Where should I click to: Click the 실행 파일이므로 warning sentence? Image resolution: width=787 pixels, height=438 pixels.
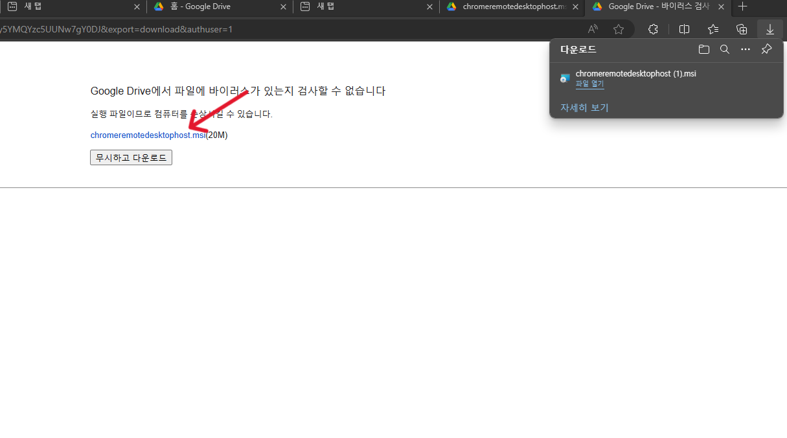point(181,114)
